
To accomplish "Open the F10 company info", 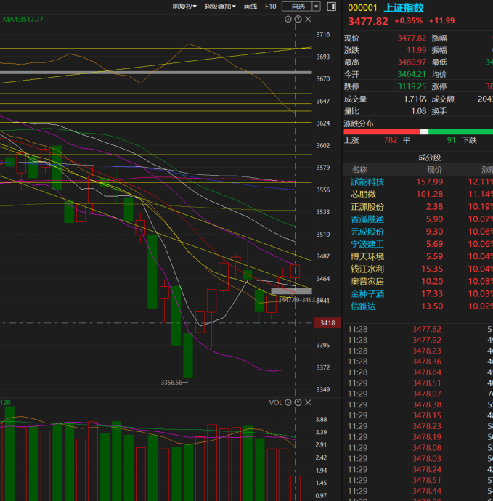I will [271, 7].
